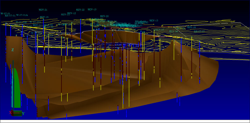
Task: Pick the SKV-20 drillhole label
Action: (104, 16)
